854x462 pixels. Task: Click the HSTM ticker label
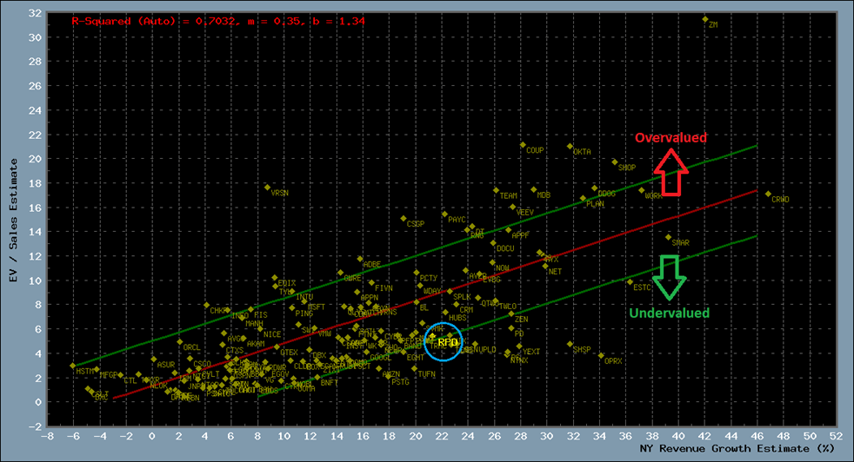(85, 372)
